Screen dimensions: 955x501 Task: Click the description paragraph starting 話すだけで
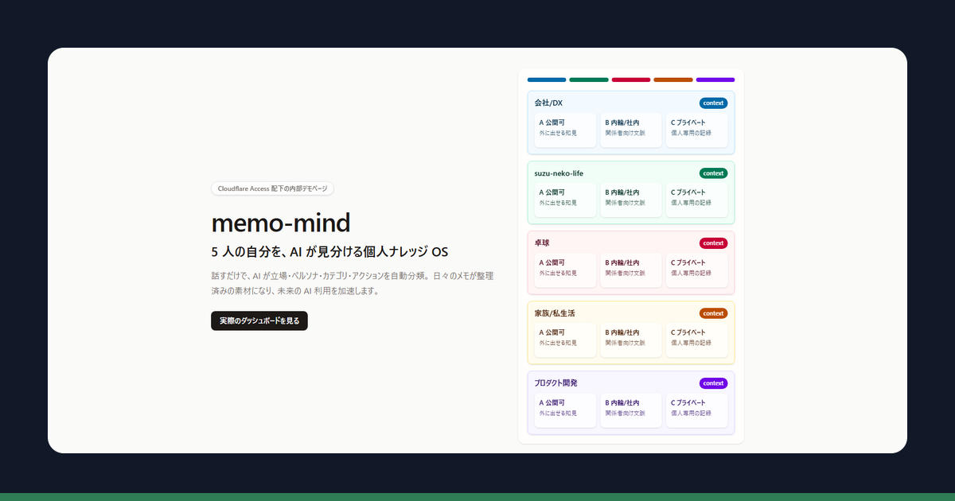pos(353,283)
